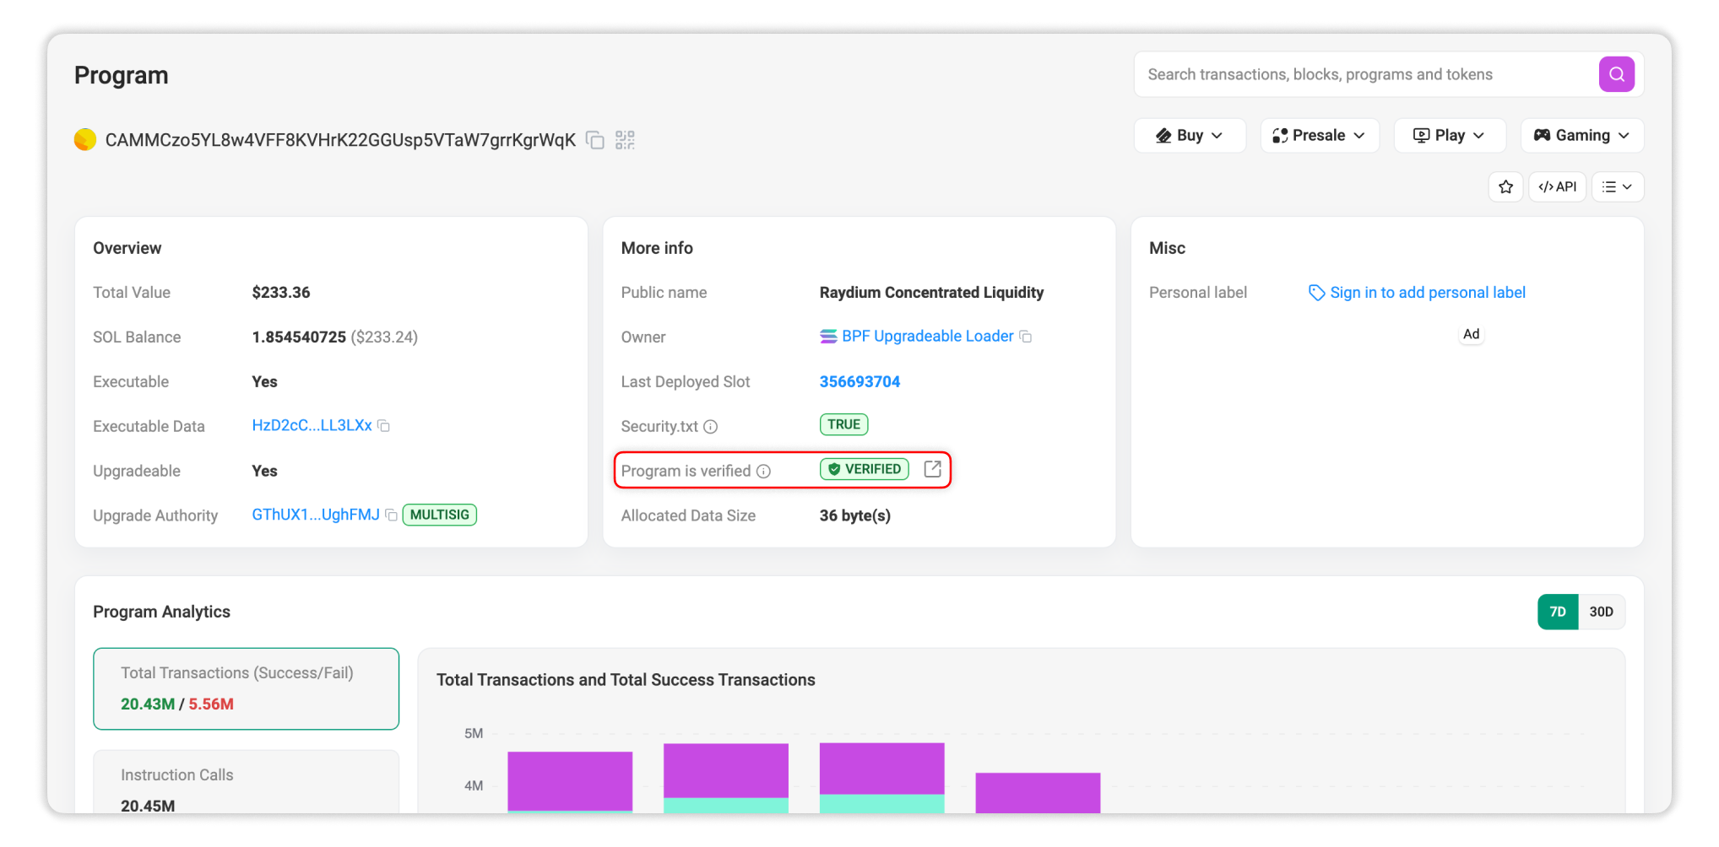View the Program is verified info tooltip
1719x847 pixels.
click(765, 471)
